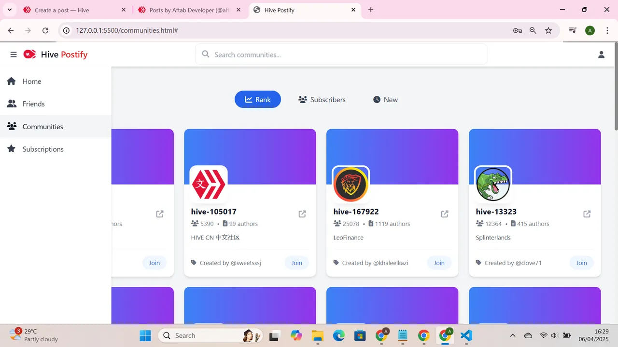Click the address bar URL
Image resolution: width=618 pixels, height=347 pixels.
[127, 30]
